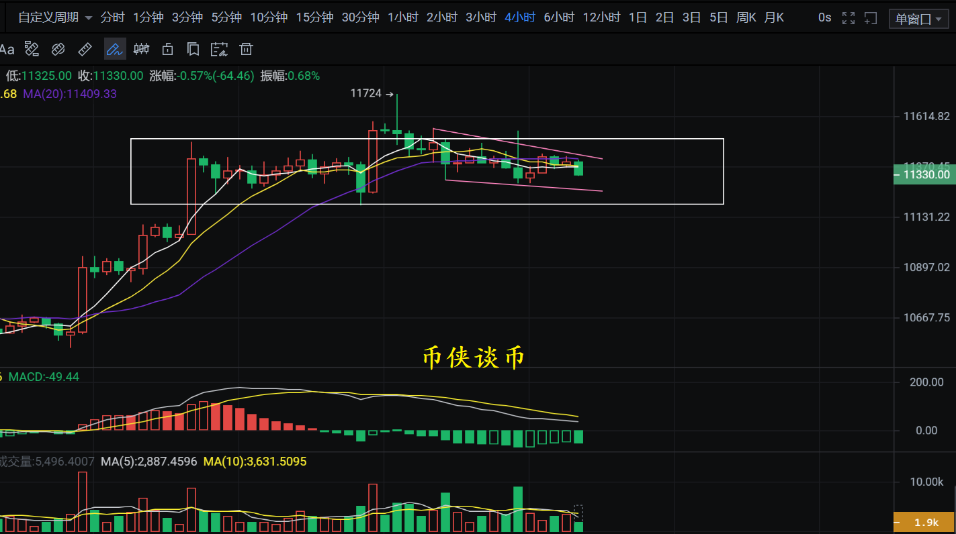Click the ruler icon with small bars
Viewport: 956px width, 534px height.
(32, 49)
